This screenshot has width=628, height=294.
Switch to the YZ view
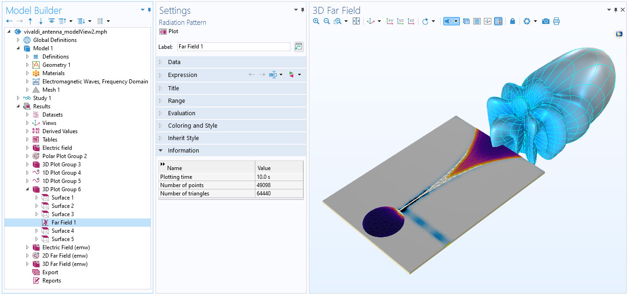400,21
